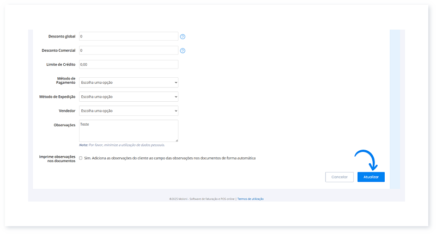Click inside the Observações text area
This screenshot has width=436, height=234.
click(128, 131)
